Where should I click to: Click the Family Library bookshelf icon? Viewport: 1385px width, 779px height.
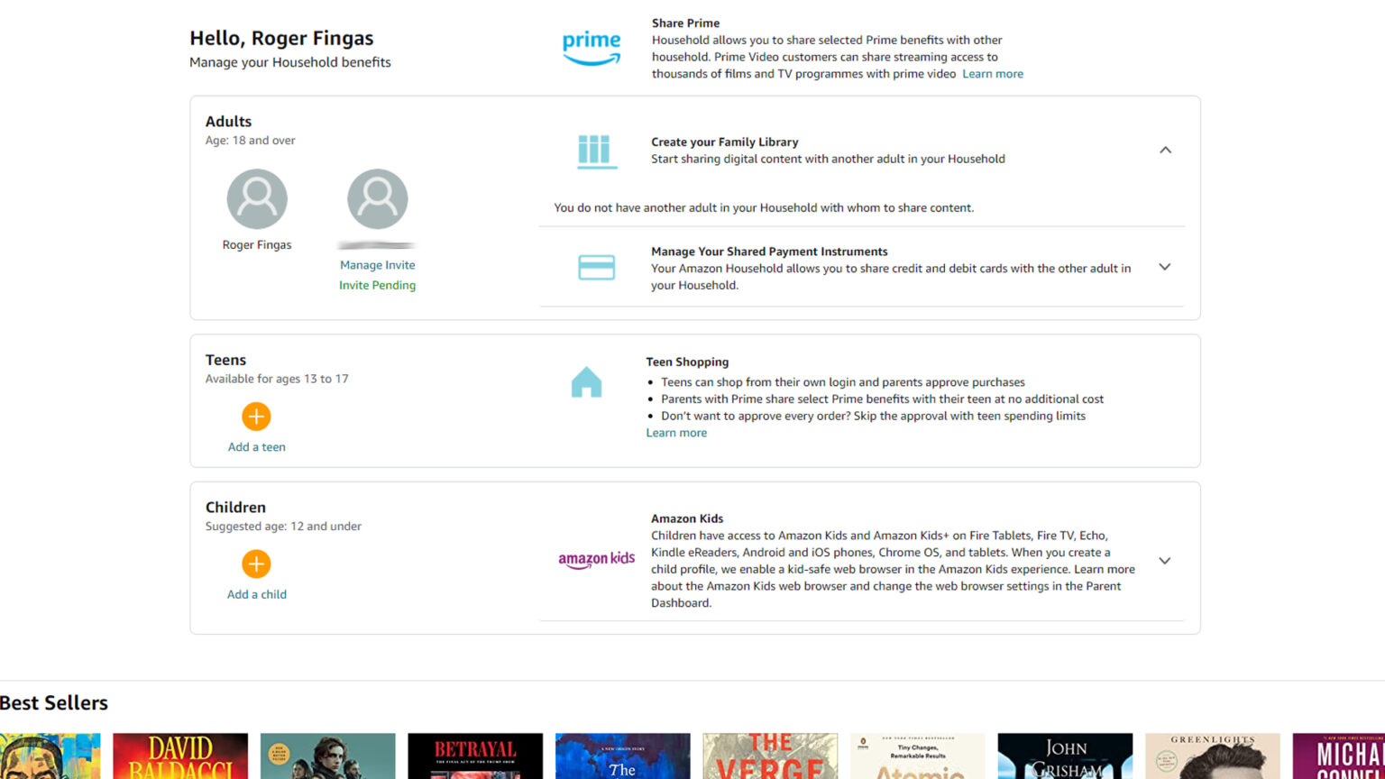tap(596, 151)
